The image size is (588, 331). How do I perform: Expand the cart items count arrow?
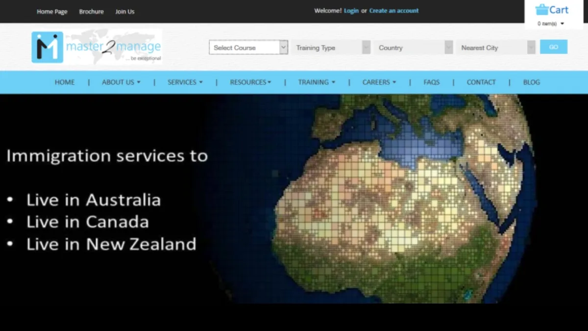(562, 24)
